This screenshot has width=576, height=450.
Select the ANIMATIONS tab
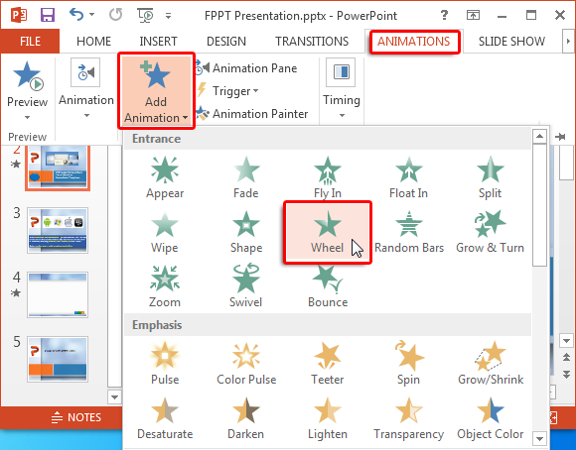tap(414, 41)
